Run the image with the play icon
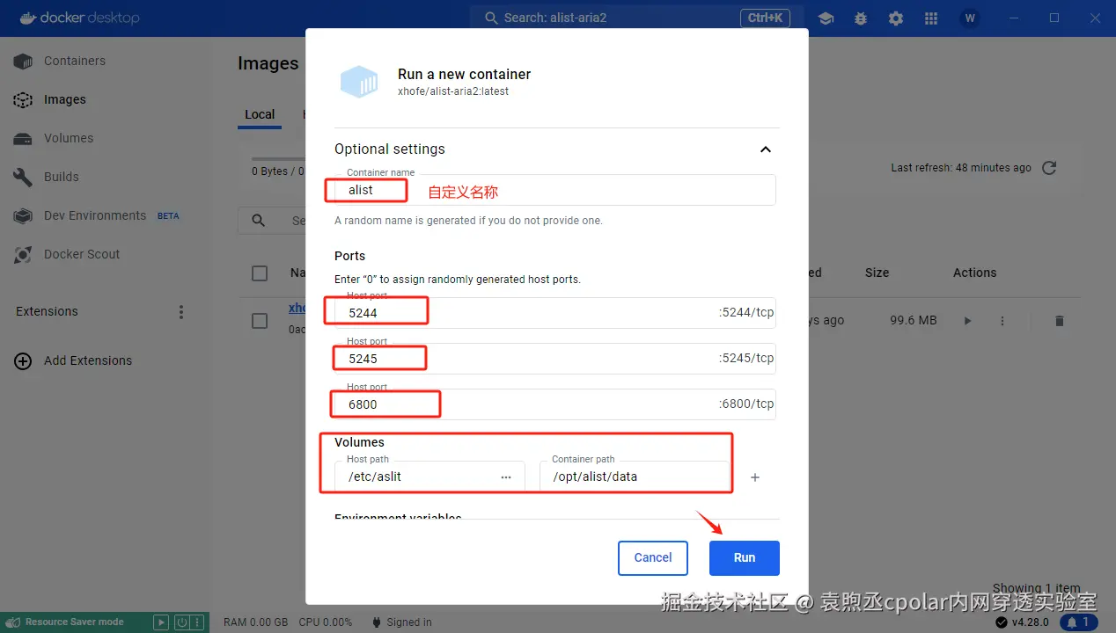The width and height of the screenshot is (1116, 633). coord(967,321)
